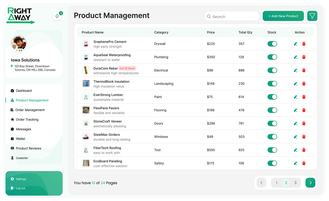Viewport: 329px width, 201px height.
Task: Delete the EcoBoard Paneling row
Action: point(304,163)
